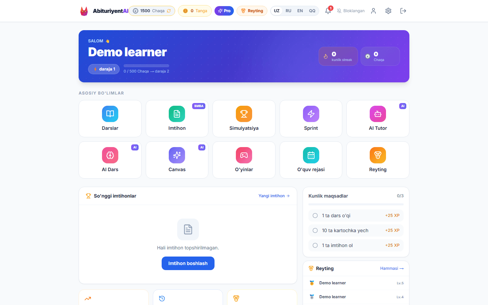The width and height of the screenshot is (488, 305).
Task: Click the Imtihon boshlash button
Action: tap(188, 263)
